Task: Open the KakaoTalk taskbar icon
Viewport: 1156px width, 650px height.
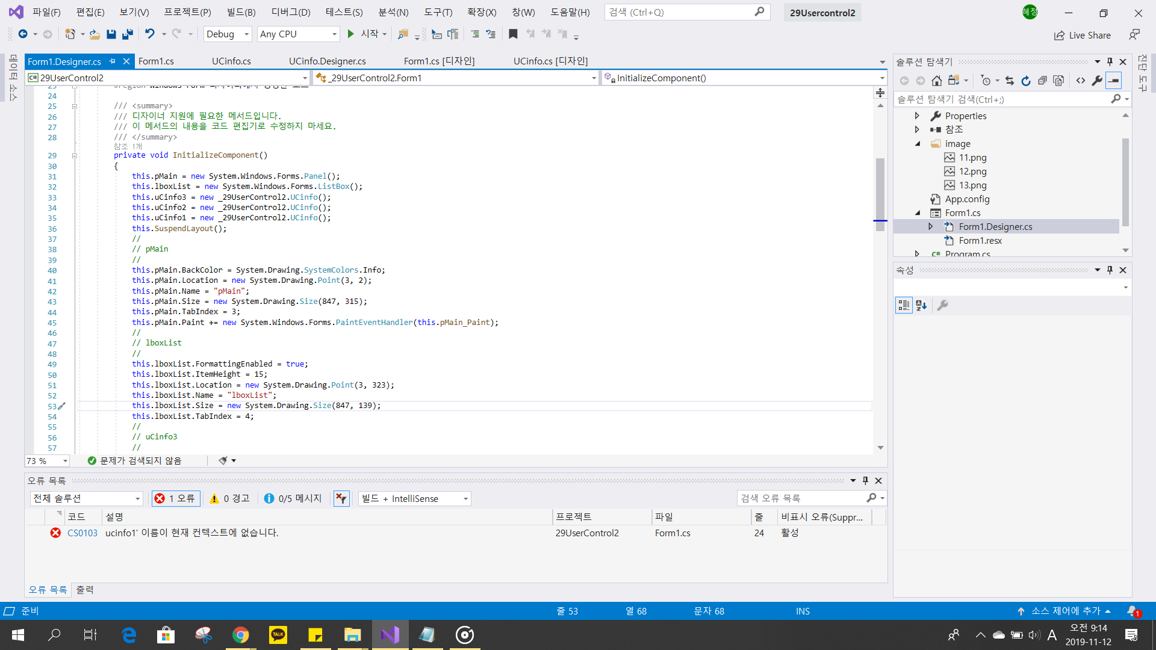Action: point(278,635)
